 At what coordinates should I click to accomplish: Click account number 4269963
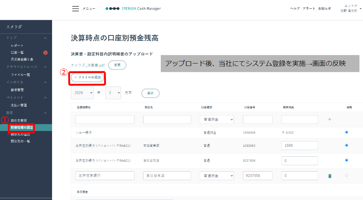pyautogui.click(x=249, y=145)
